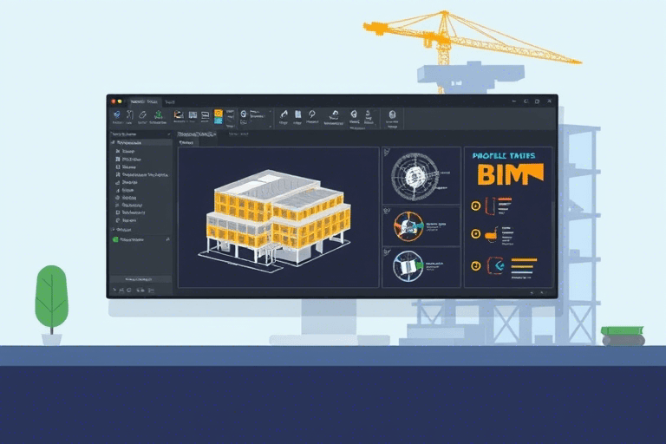
Task: Click the blue pencil icon in the toolbar
Action: [x=116, y=114]
